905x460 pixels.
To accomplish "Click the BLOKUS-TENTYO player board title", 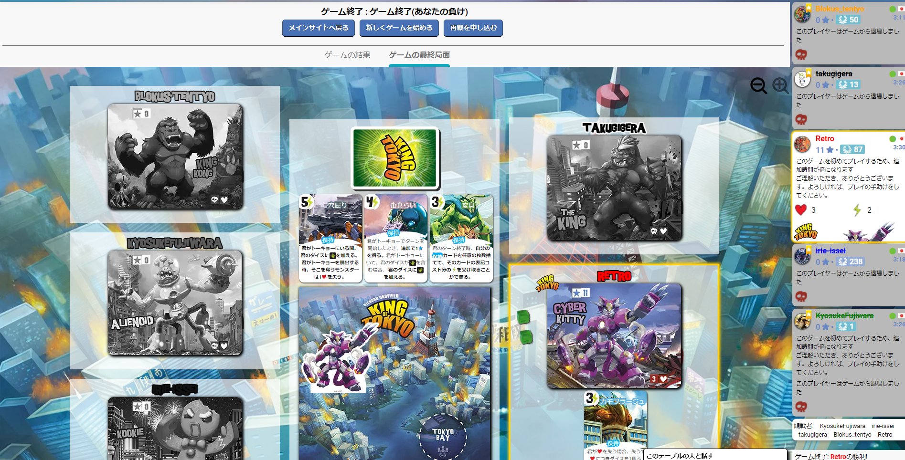I will (175, 96).
